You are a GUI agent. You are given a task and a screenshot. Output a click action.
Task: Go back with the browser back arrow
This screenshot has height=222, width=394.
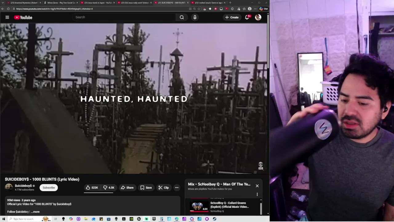[x=3, y=9]
